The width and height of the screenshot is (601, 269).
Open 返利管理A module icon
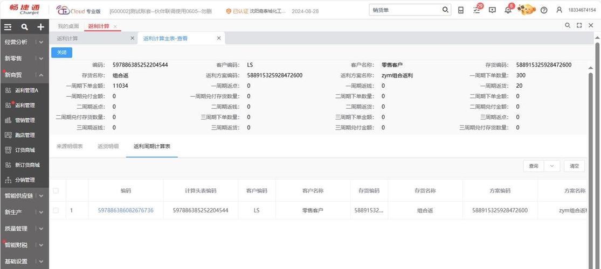click(9, 91)
